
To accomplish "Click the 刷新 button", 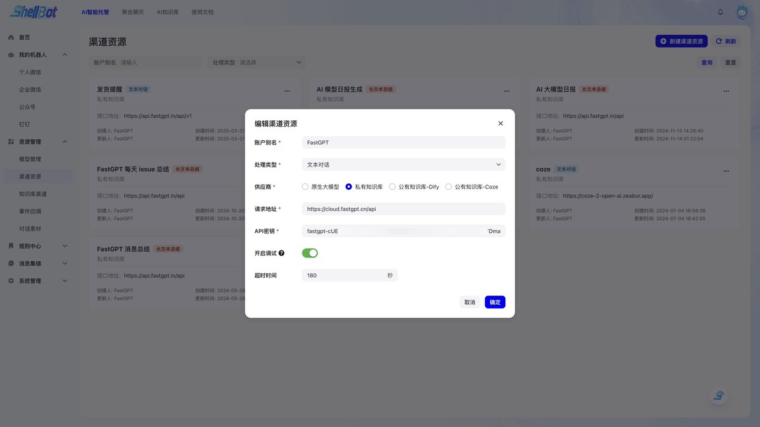I will [726, 41].
